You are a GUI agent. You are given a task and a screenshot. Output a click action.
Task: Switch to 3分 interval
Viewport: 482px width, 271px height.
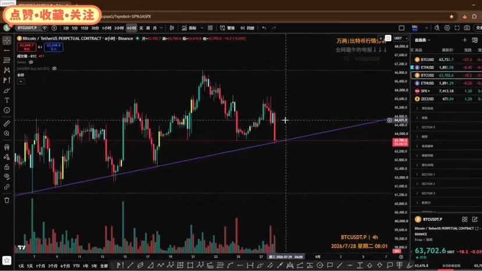coord(66,28)
